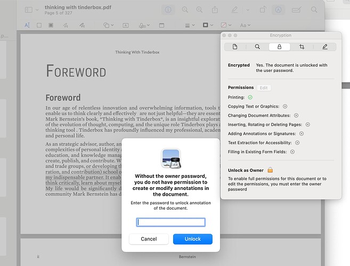
Task: Click the 'Encrypted' label in inspector
Action: (x=239, y=65)
